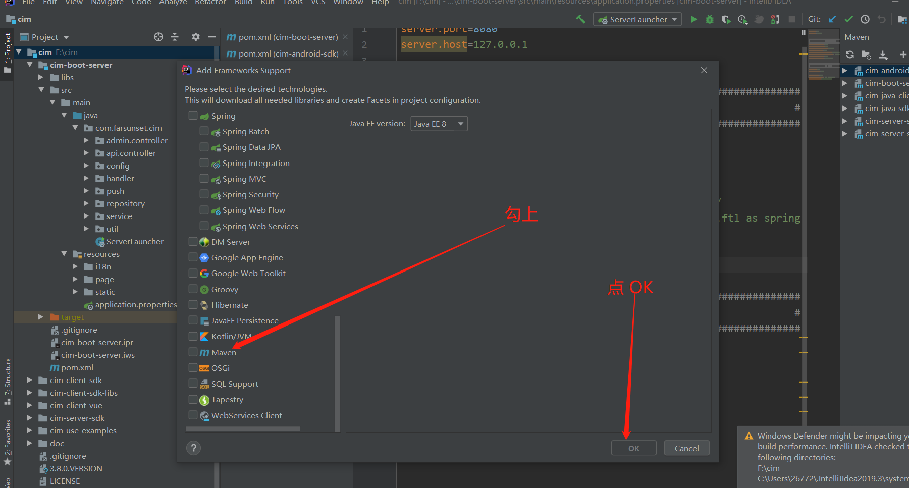
Task: Expand the target folder
Action: click(x=41, y=317)
